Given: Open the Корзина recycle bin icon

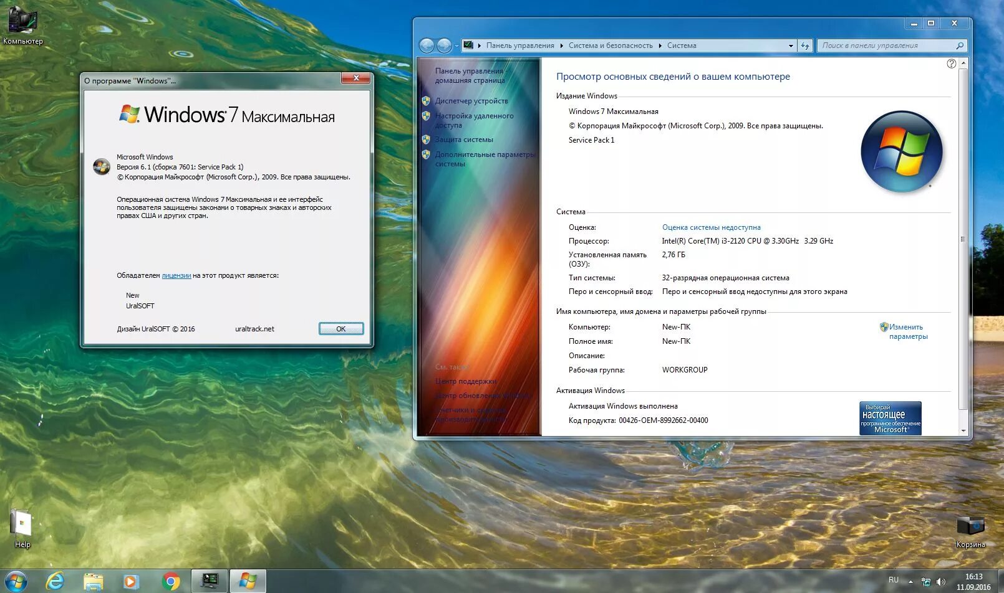Looking at the screenshot, I should pos(970,531).
